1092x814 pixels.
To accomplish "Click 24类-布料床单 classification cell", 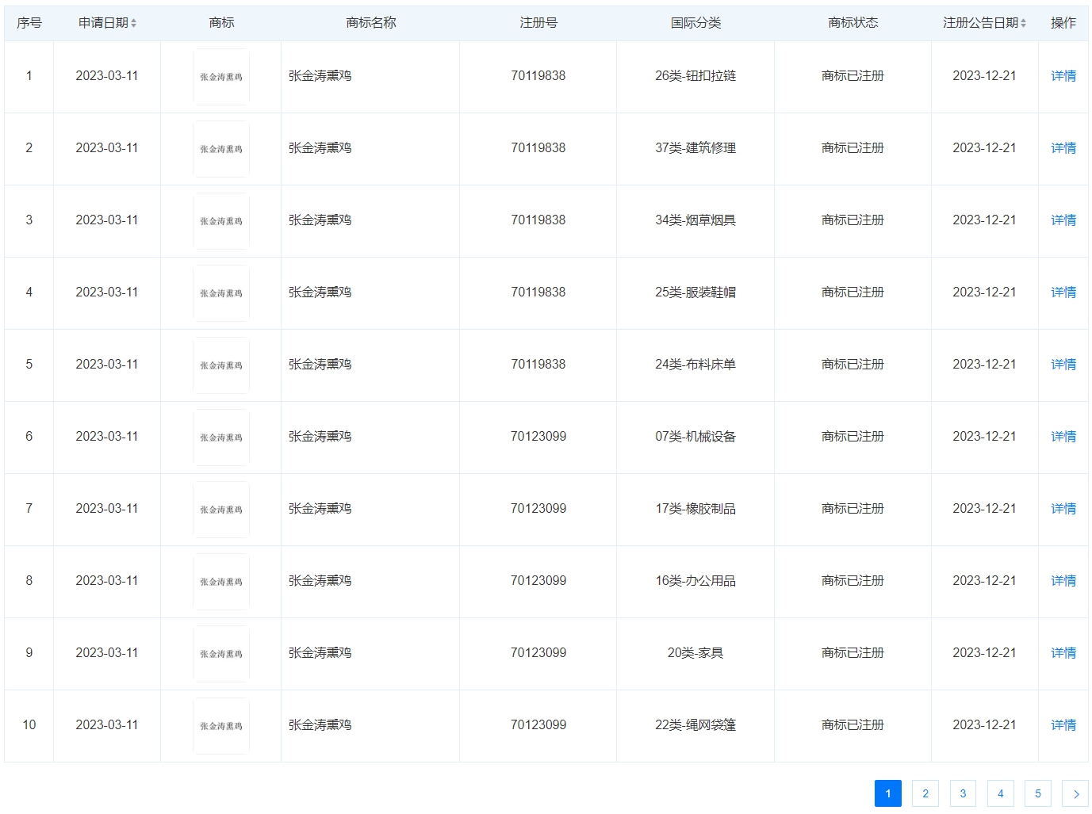I will click(695, 365).
